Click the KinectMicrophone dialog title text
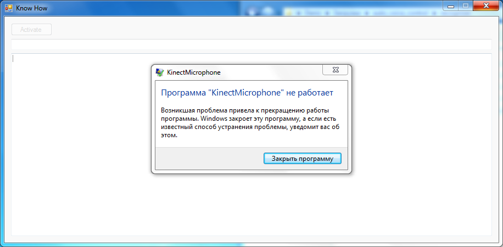This screenshot has width=503, height=247. point(194,72)
